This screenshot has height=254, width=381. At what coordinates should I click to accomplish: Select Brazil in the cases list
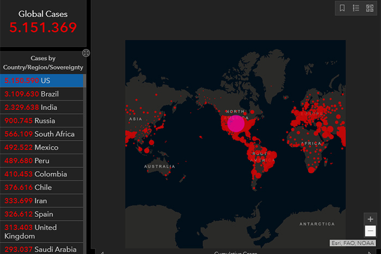pos(41,94)
